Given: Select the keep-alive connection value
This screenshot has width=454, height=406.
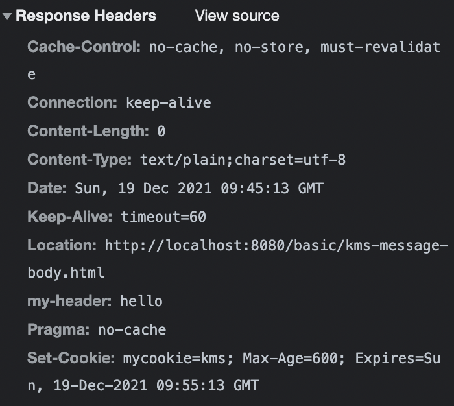Looking at the screenshot, I should [x=169, y=103].
